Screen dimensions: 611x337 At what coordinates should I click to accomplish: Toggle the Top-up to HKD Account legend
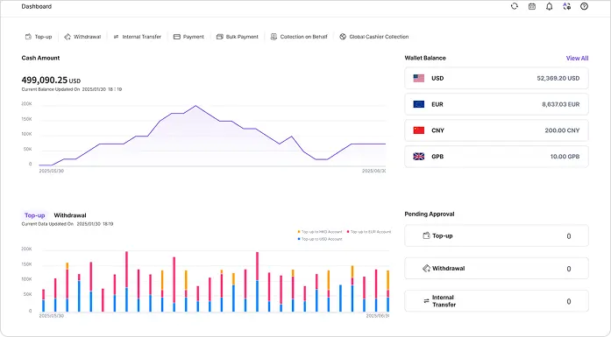point(320,232)
